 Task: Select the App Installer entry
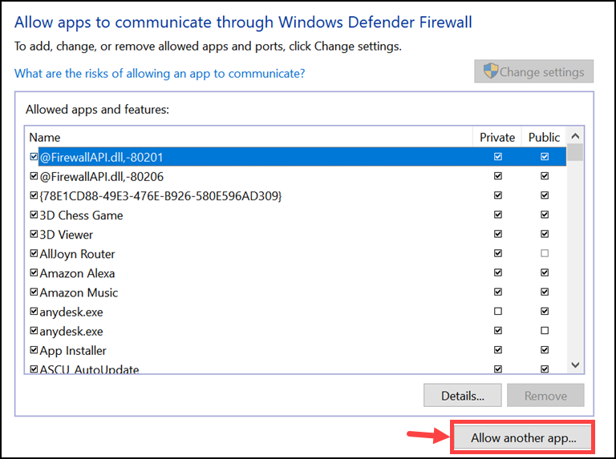click(x=73, y=350)
